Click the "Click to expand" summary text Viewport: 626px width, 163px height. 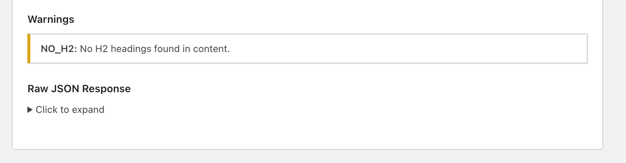tap(70, 110)
